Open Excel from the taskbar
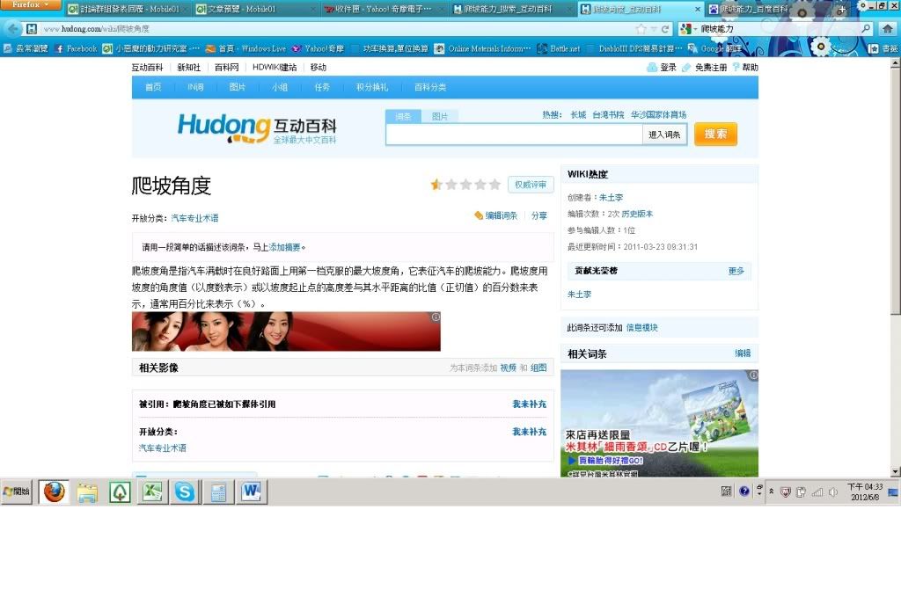Screen dimensions: 901x597 click(152, 492)
